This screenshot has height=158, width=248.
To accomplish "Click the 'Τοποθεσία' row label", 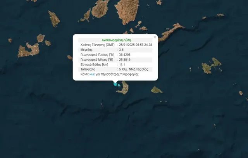I will click(x=88, y=69).
